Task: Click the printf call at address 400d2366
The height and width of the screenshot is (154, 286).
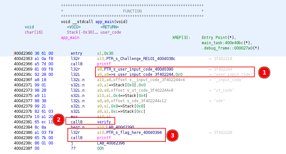Action: pyautogui.click(x=104, y=64)
